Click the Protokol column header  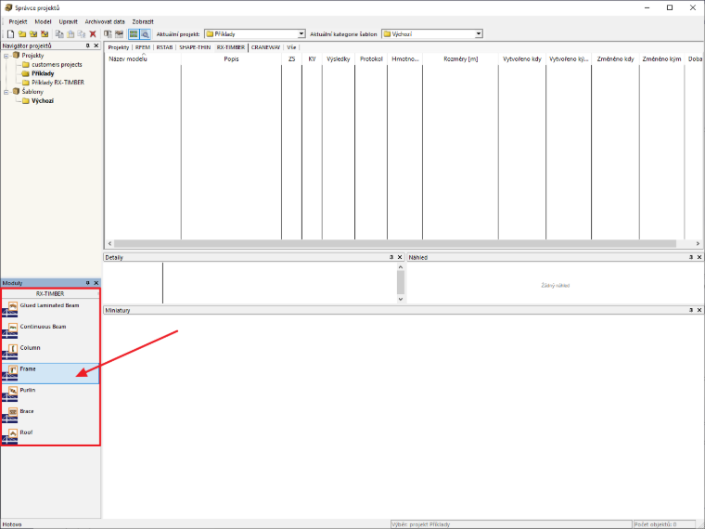pos(371,58)
